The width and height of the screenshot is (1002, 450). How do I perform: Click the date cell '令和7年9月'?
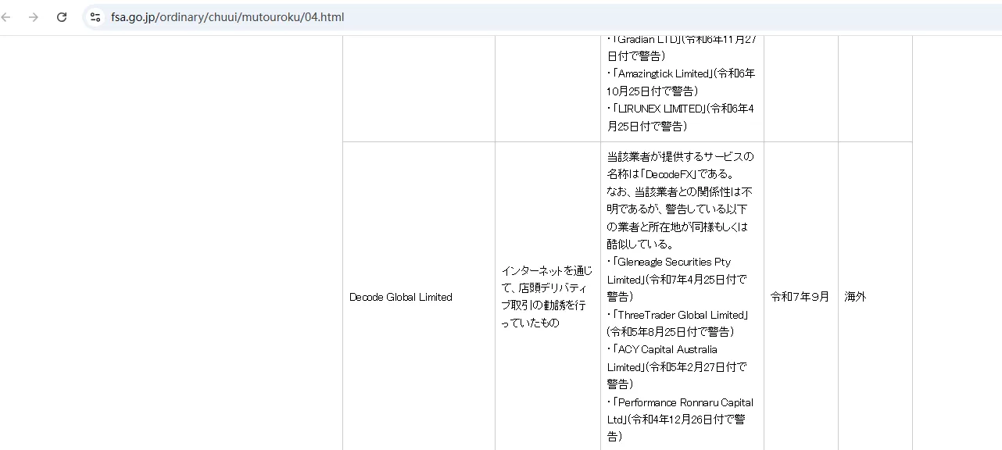(800, 297)
